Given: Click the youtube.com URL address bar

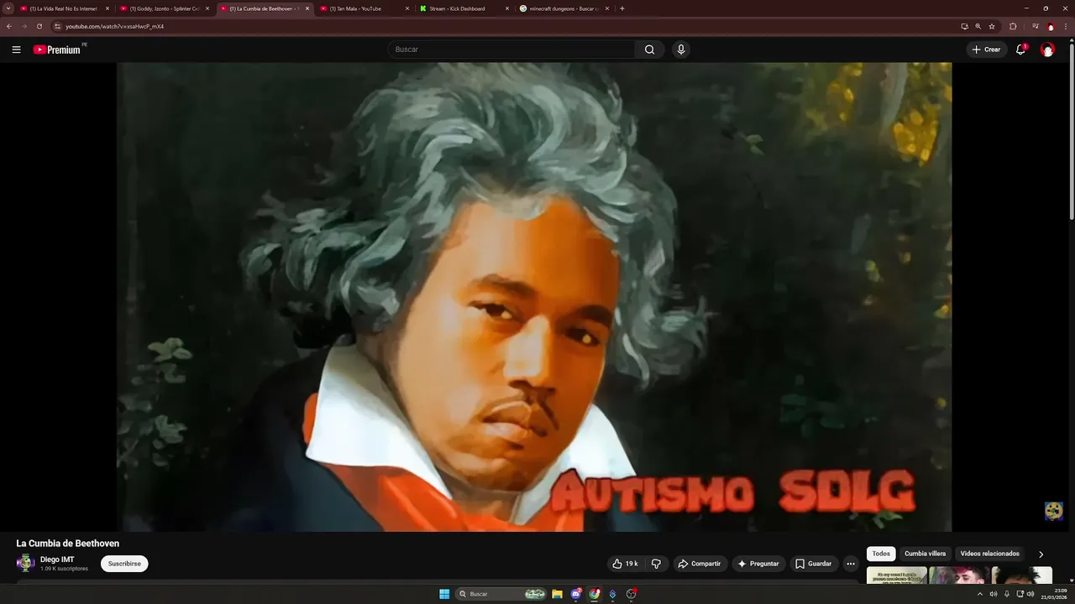Looking at the screenshot, I should click(x=504, y=26).
